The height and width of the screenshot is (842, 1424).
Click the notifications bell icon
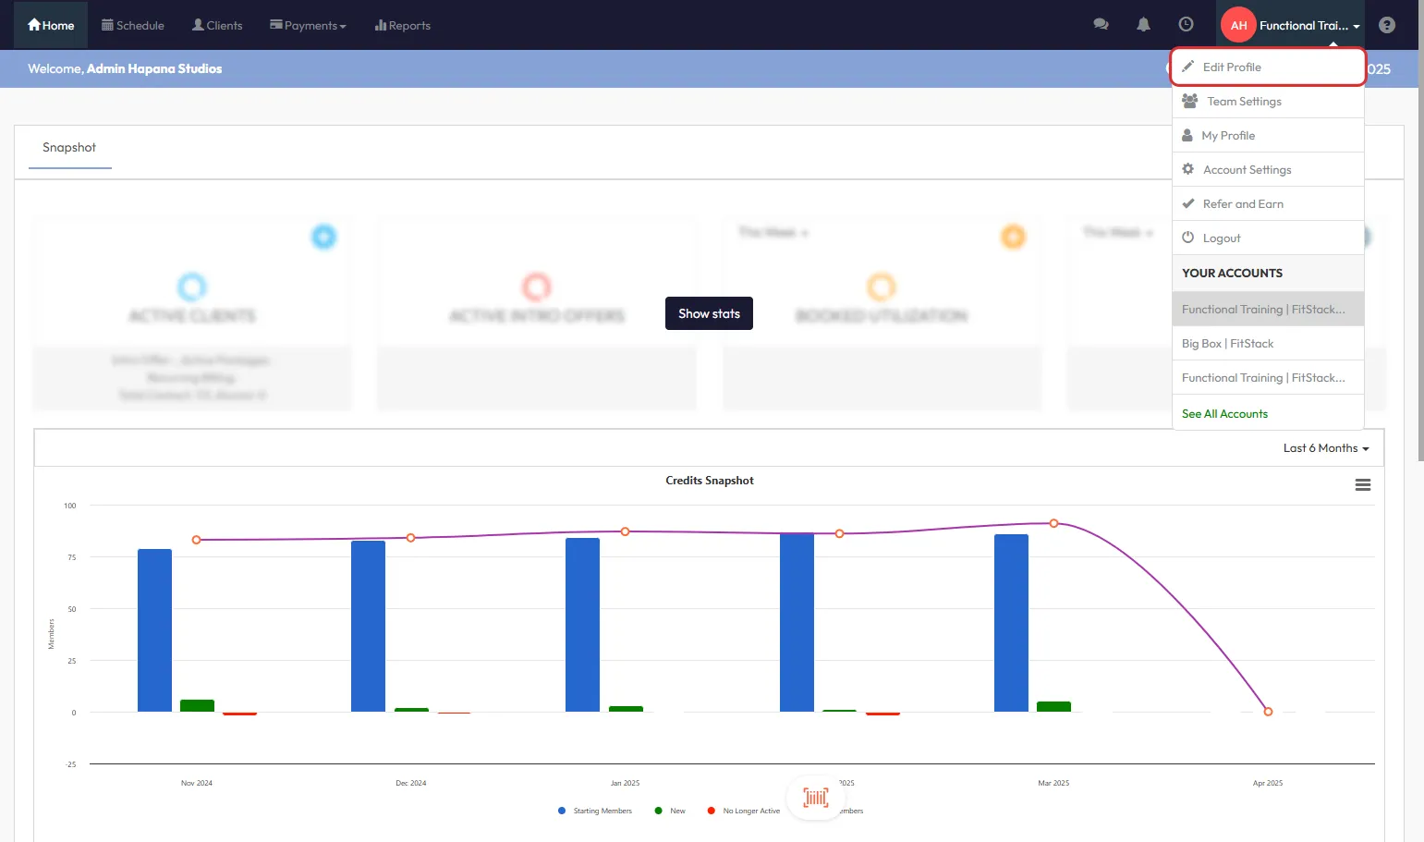pos(1143,25)
